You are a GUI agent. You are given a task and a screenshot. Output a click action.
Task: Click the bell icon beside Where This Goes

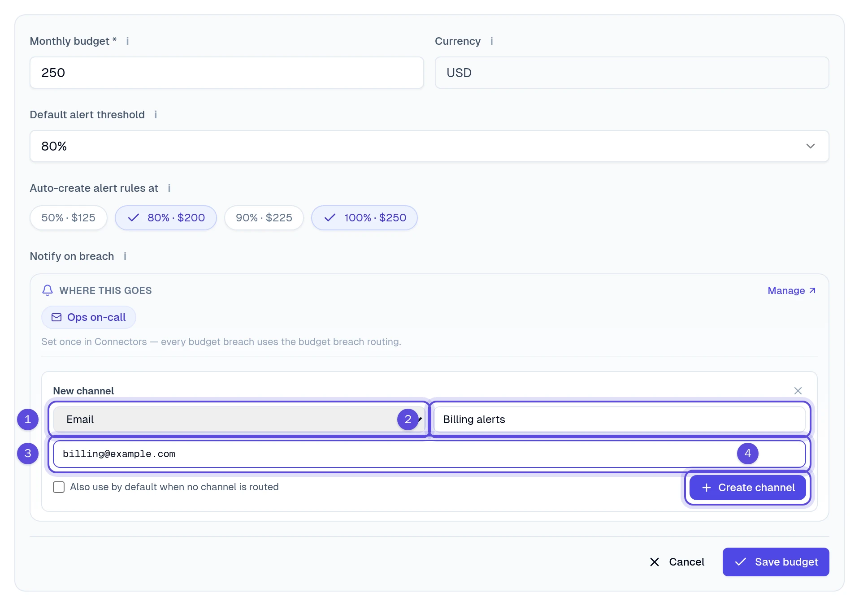coord(48,290)
